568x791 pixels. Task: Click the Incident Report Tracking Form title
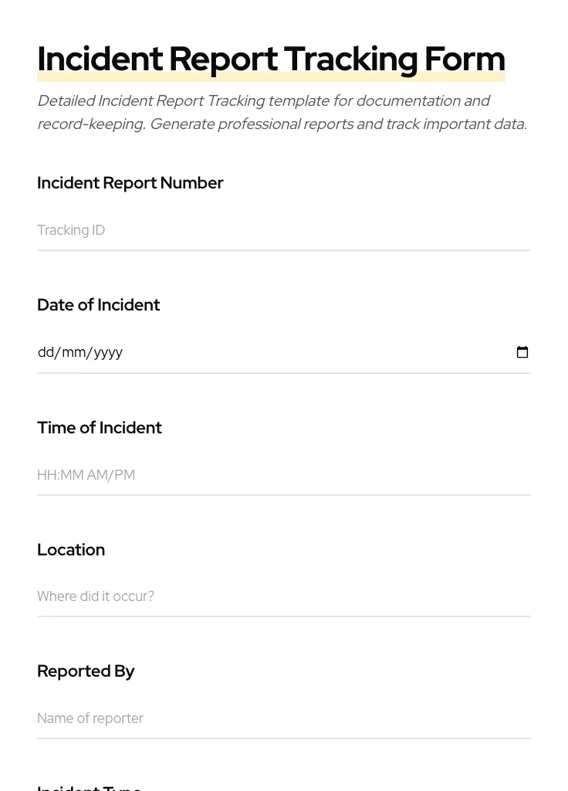click(x=271, y=58)
